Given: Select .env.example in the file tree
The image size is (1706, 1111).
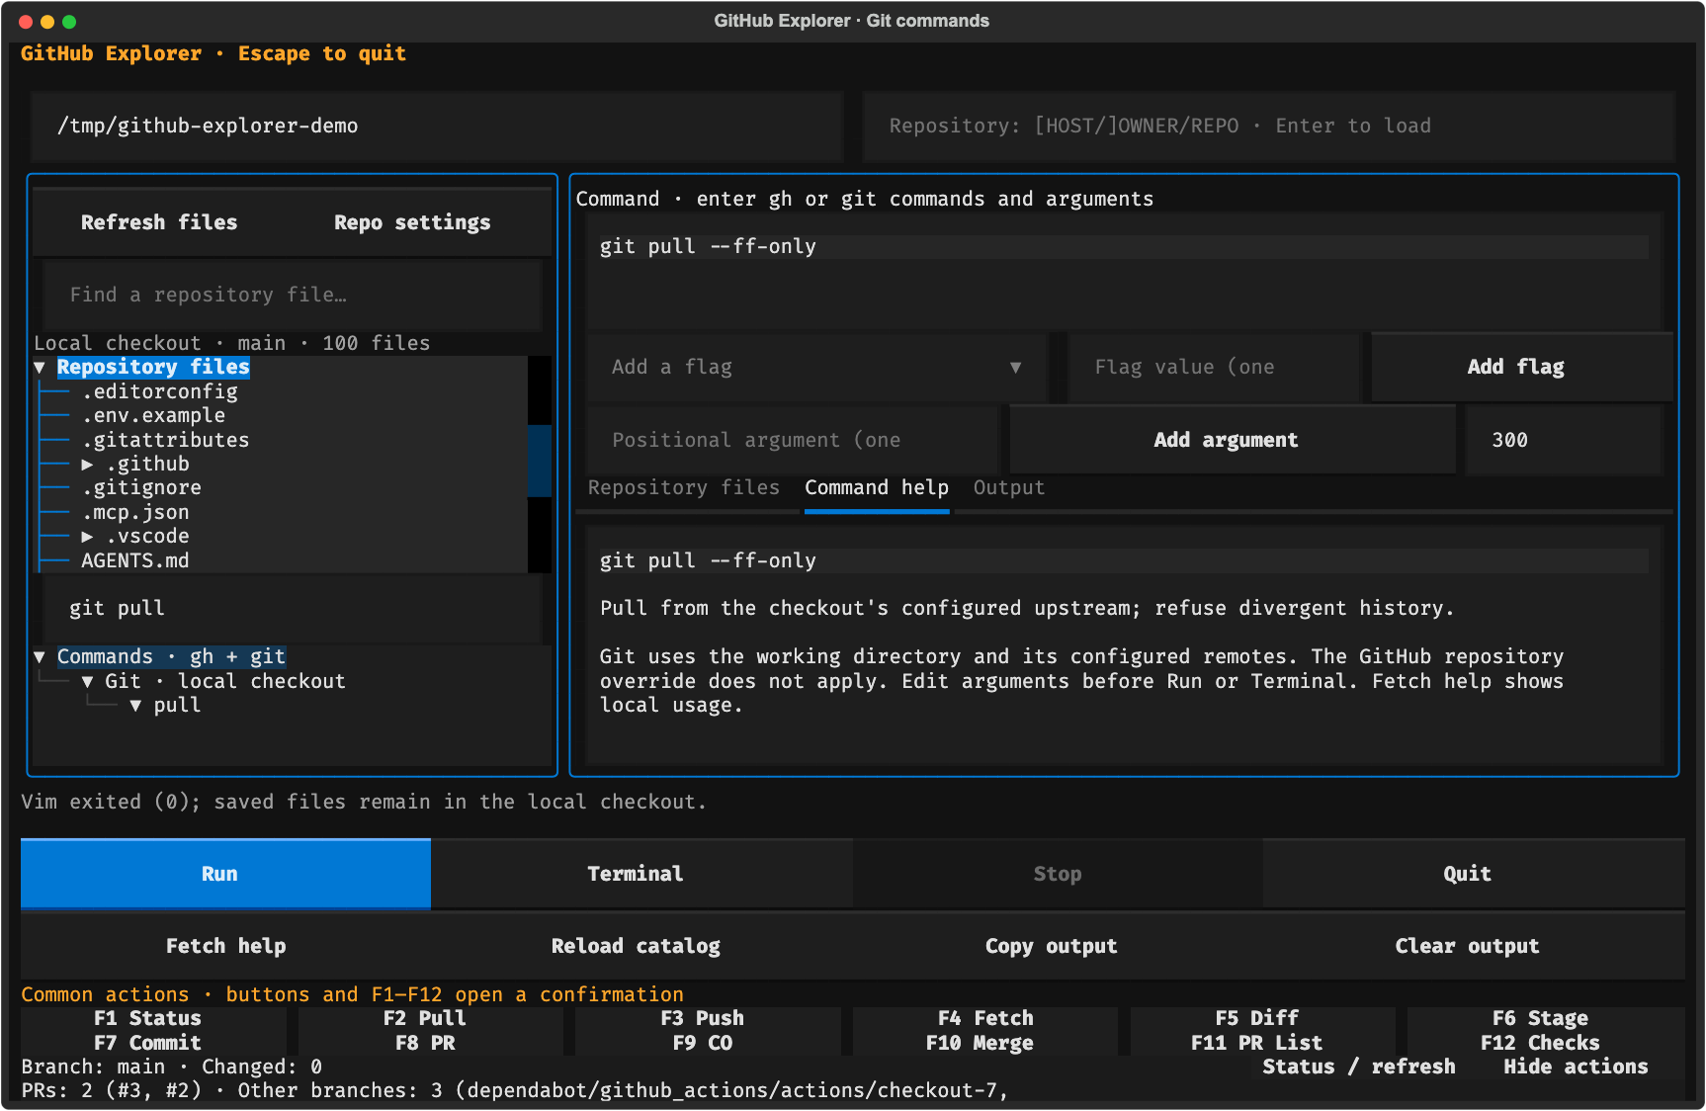Looking at the screenshot, I should point(153,416).
